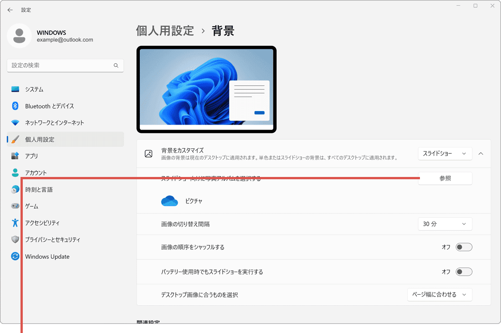Click the アカウント person icon
Viewport: 501px width, 333px height.
[15, 173]
